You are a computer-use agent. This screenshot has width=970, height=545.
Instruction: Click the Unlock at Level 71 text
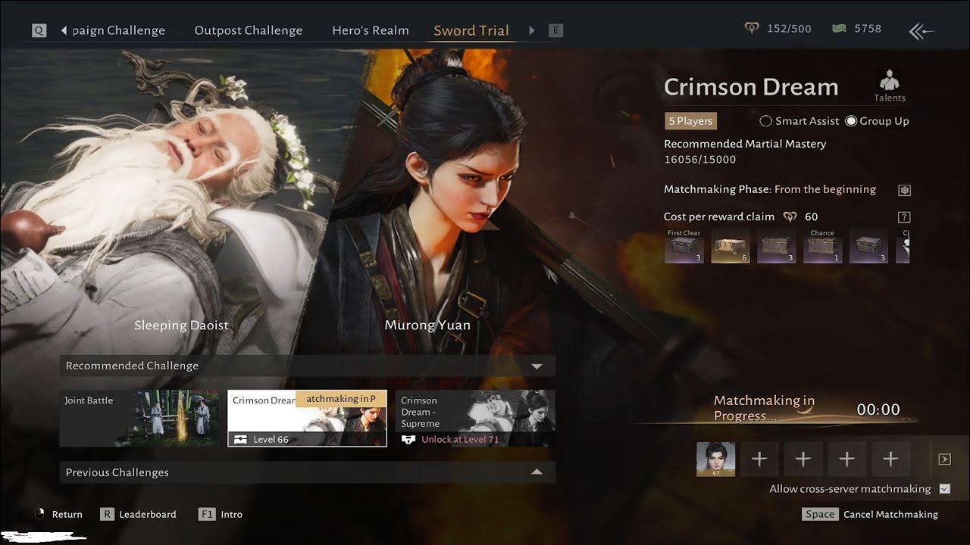point(460,439)
